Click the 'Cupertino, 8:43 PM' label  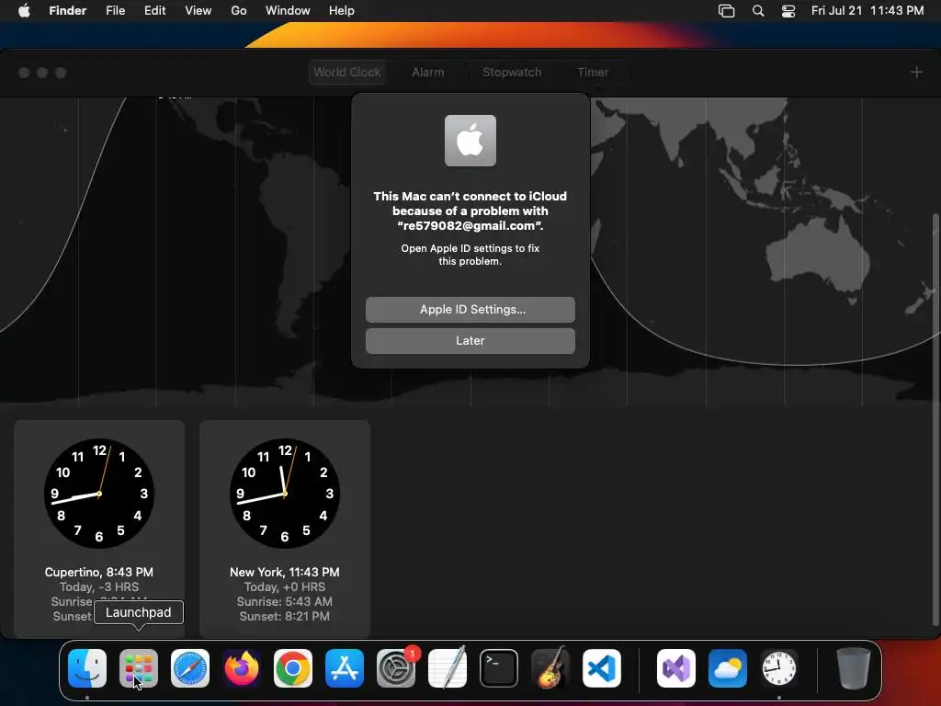(99, 572)
